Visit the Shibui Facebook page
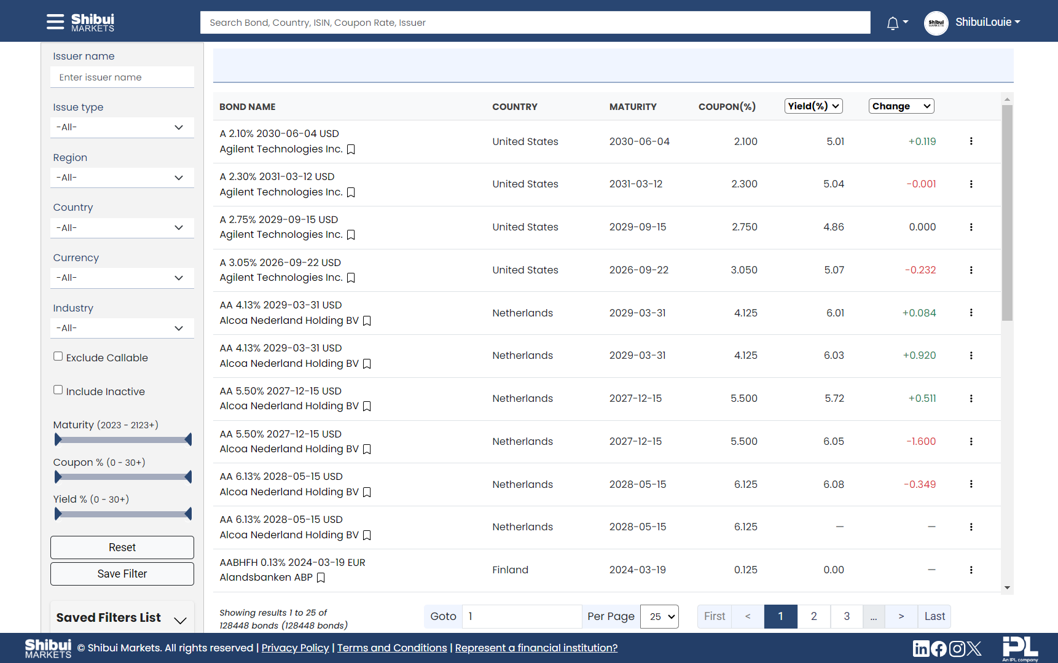 (x=938, y=649)
